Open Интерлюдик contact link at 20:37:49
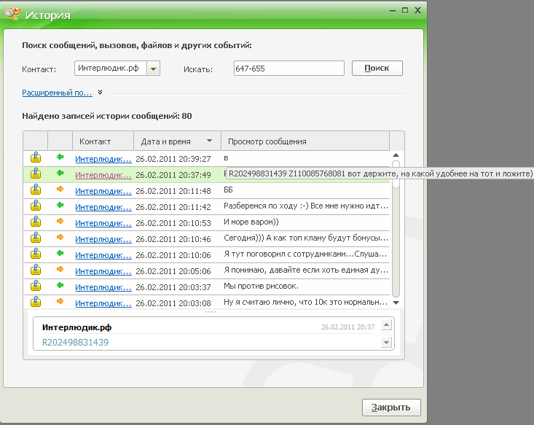 pyautogui.click(x=103, y=175)
